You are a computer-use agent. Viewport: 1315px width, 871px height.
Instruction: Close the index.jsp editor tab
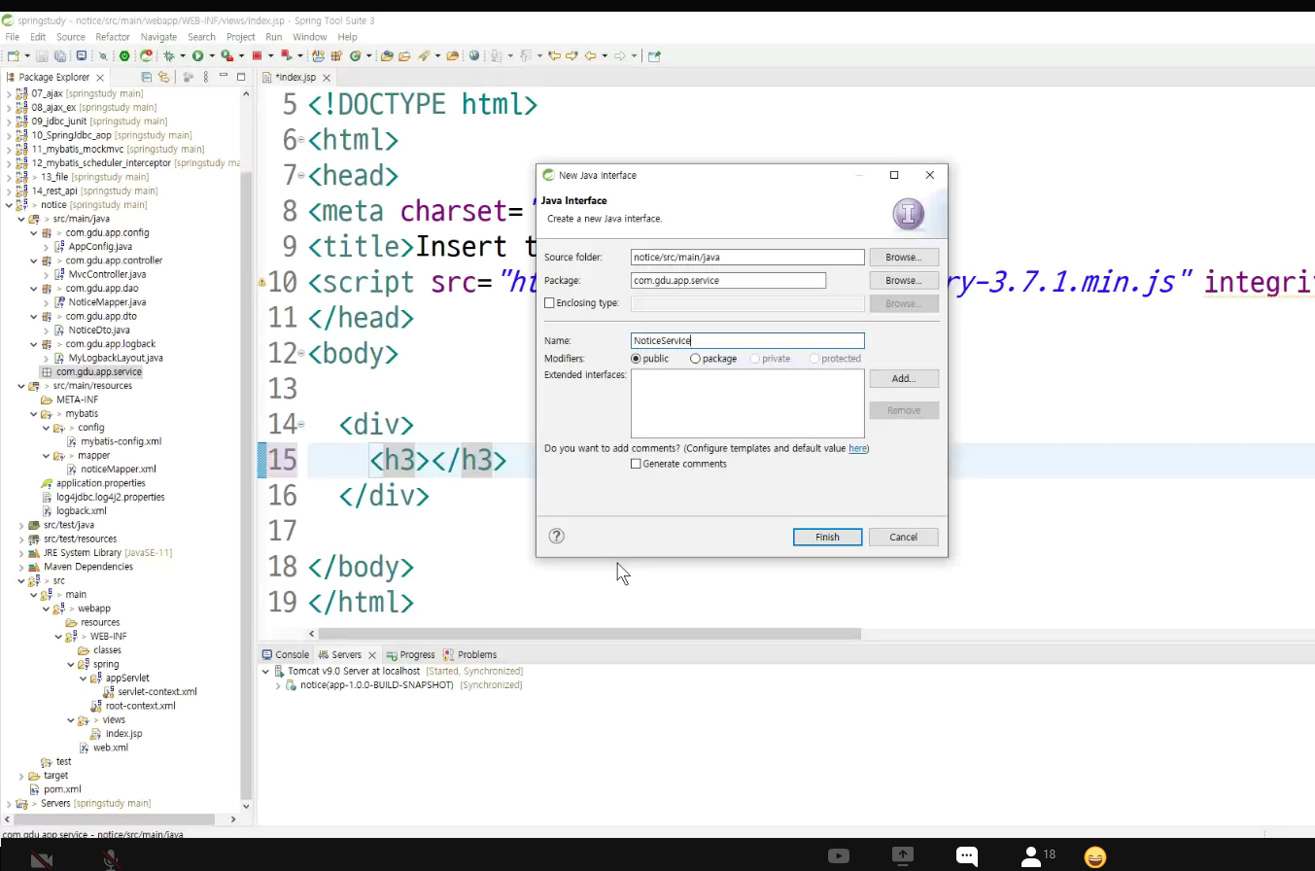[x=327, y=78]
